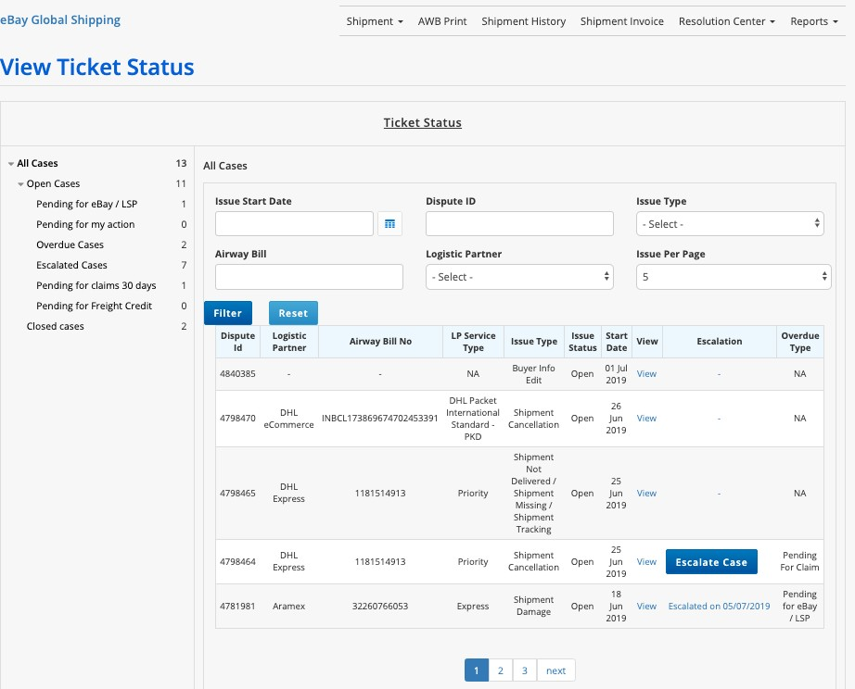
Task: View dispute 4798465 details
Action: (x=646, y=494)
